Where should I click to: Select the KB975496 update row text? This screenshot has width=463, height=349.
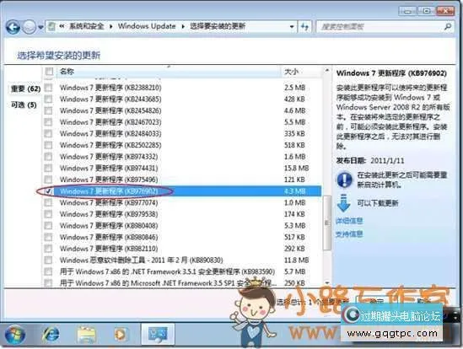coord(109,180)
